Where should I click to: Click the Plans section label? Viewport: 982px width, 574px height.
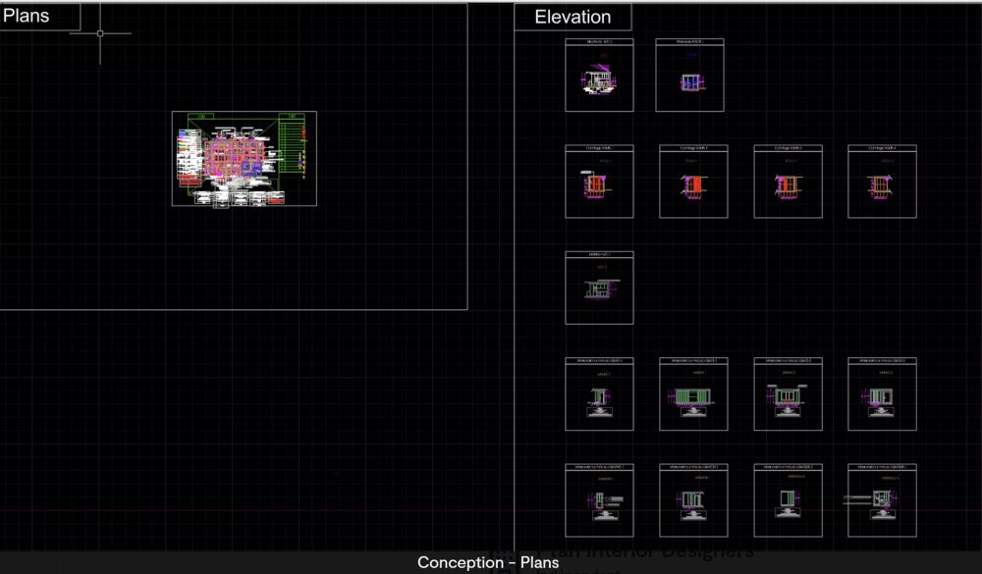[27, 16]
